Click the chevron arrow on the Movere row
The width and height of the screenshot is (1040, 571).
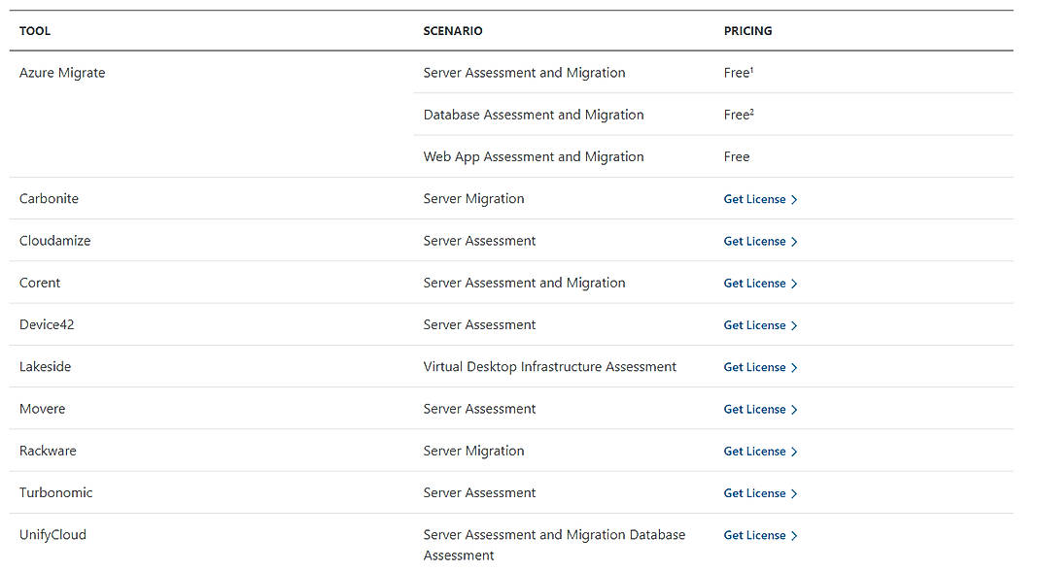click(x=794, y=409)
